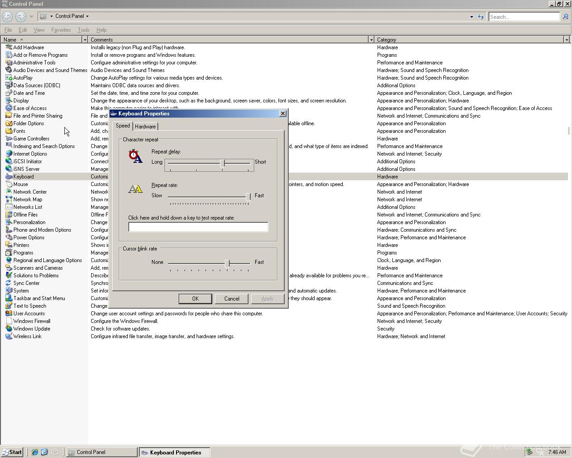The width and height of the screenshot is (572, 458).
Task: Launch Internet Explorer from Quick Launch
Action: click(34, 452)
